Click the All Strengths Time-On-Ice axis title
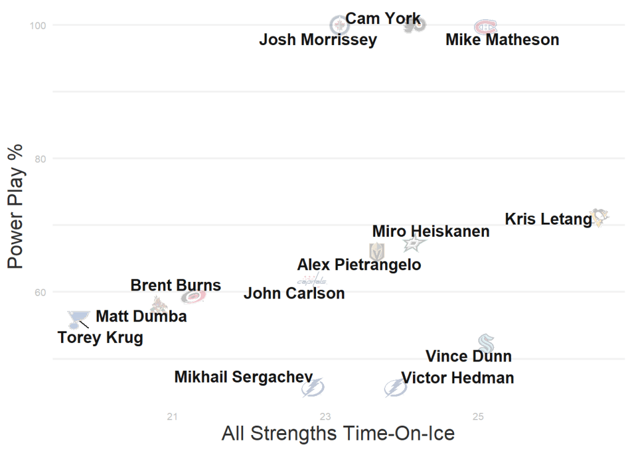 (338, 433)
